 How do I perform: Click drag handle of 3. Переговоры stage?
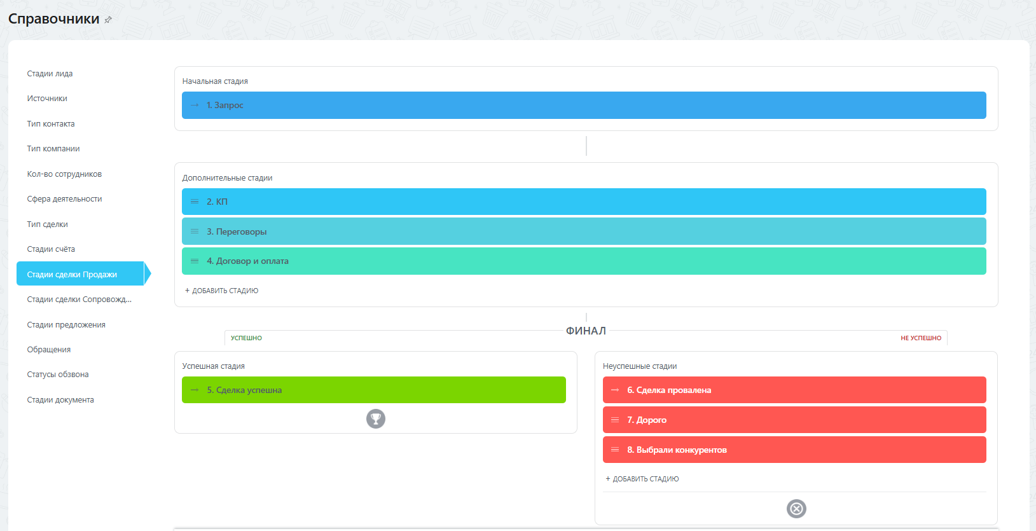[x=195, y=231]
